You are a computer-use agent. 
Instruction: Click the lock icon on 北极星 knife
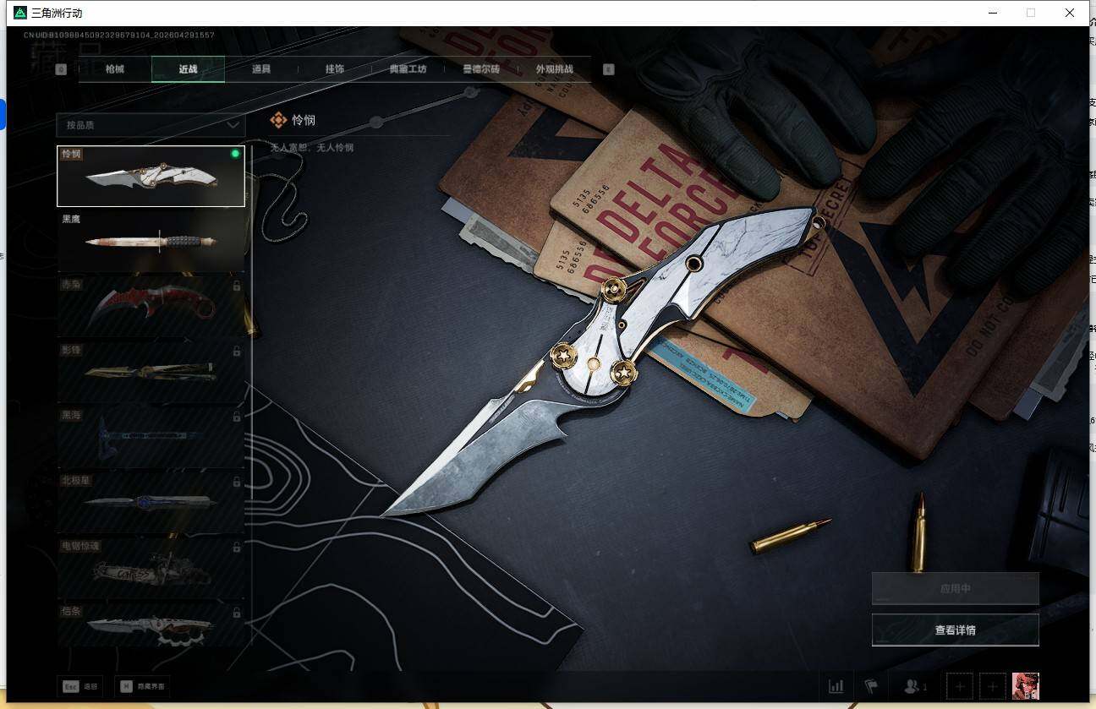point(236,482)
